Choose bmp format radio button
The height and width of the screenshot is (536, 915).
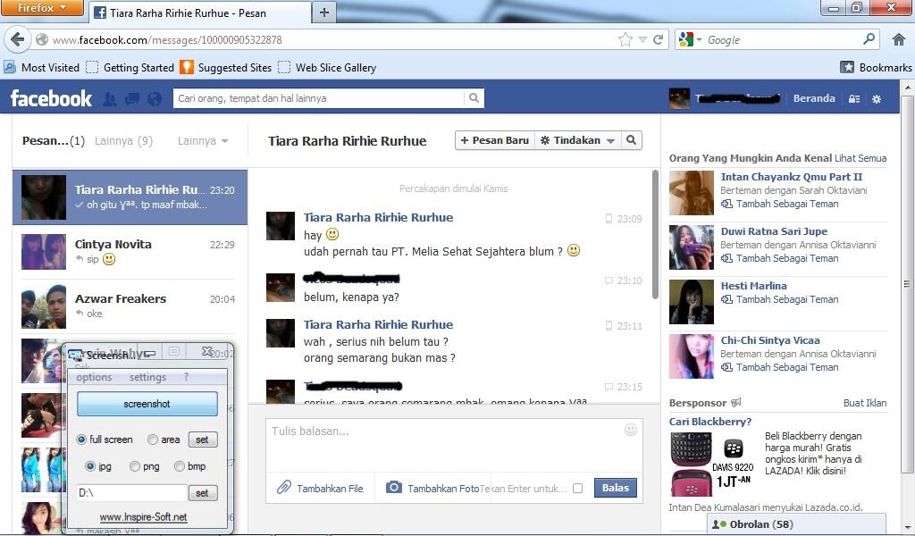tap(180, 466)
